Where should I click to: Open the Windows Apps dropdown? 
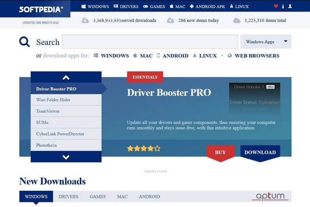pos(265,42)
